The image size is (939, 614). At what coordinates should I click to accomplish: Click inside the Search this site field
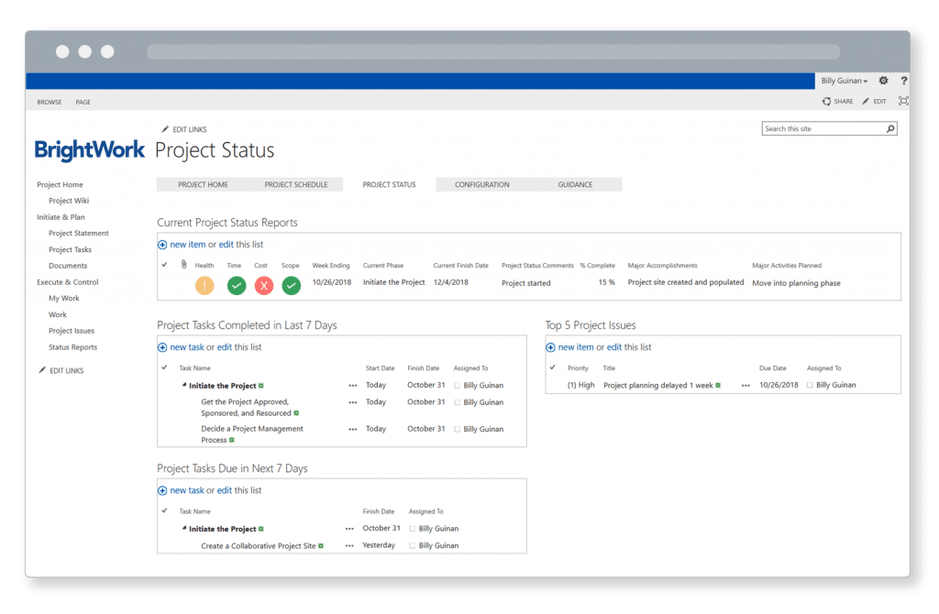(816, 128)
